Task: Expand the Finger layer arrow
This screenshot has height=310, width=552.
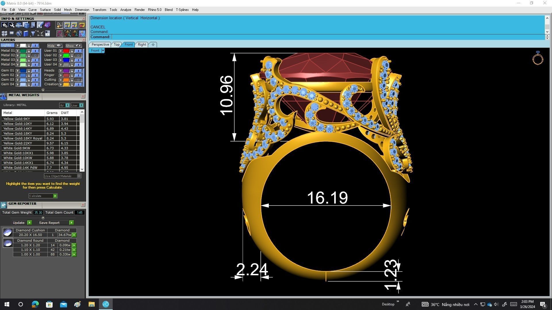Action: (x=61, y=75)
